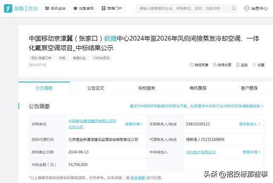Click 查看详情 beside 中标候选人
Screen dimensions: 273x183
(251, 152)
